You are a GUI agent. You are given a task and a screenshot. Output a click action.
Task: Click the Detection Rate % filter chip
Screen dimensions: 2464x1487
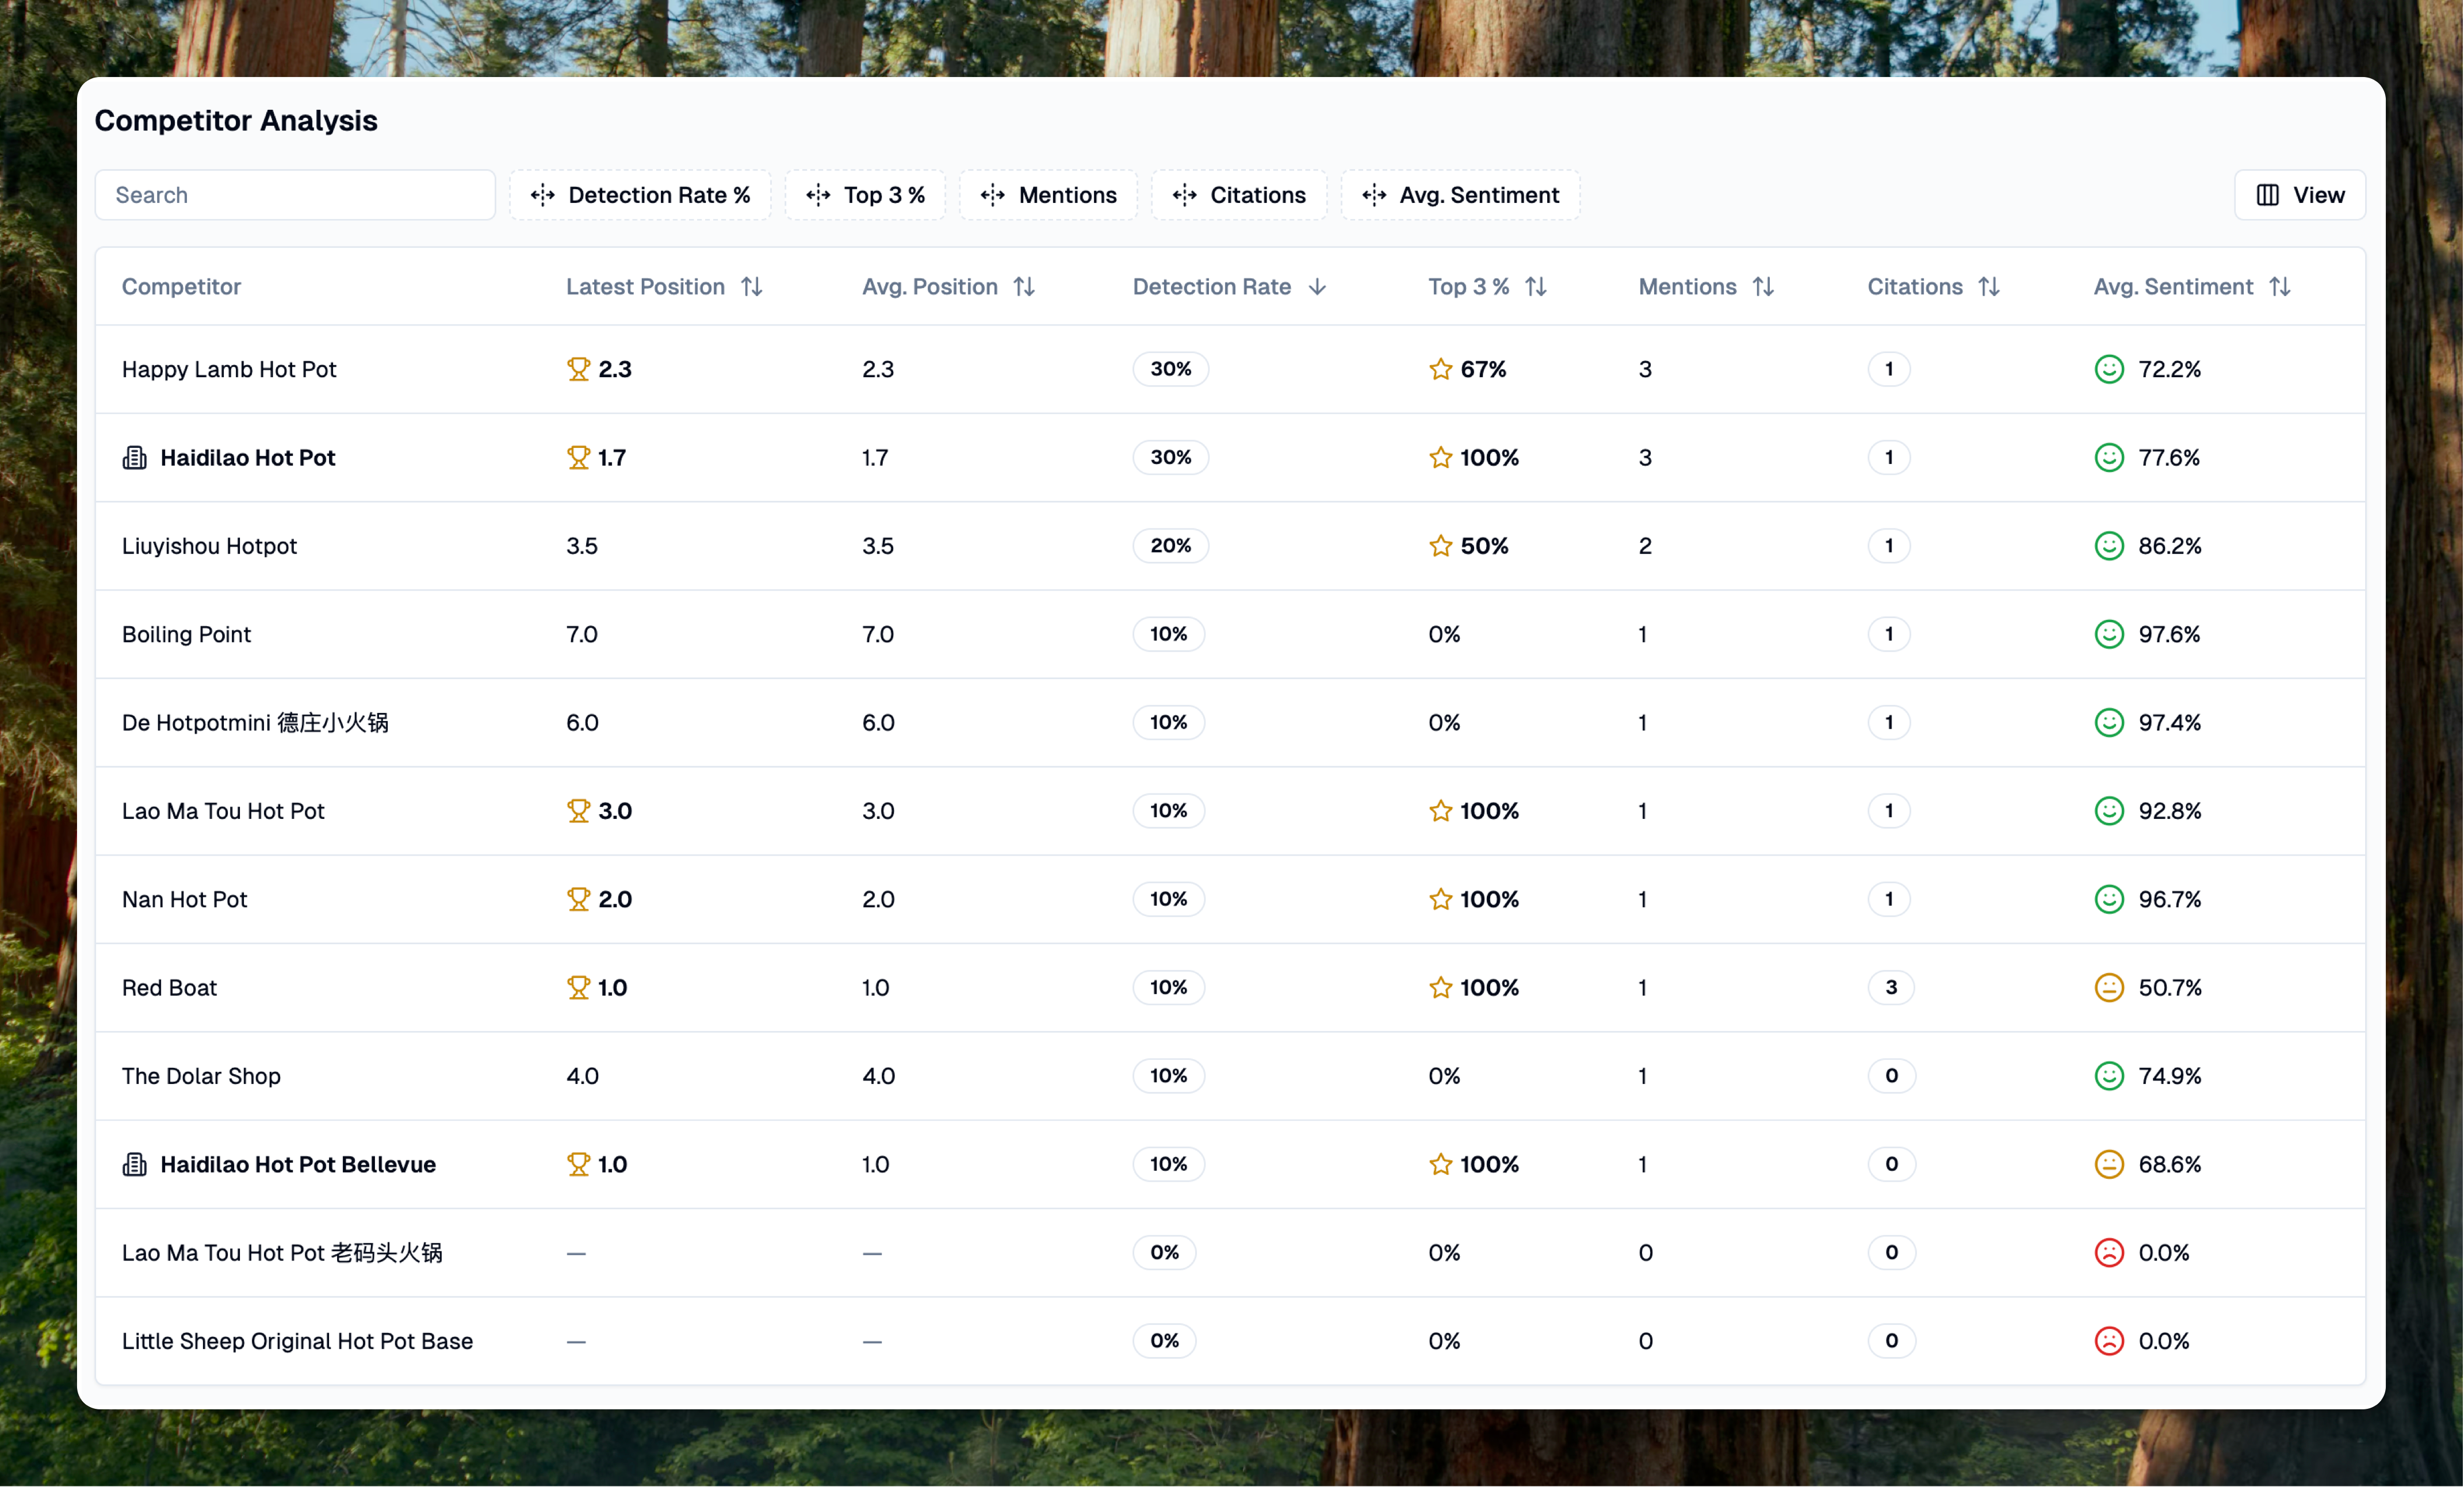click(x=640, y=195)
